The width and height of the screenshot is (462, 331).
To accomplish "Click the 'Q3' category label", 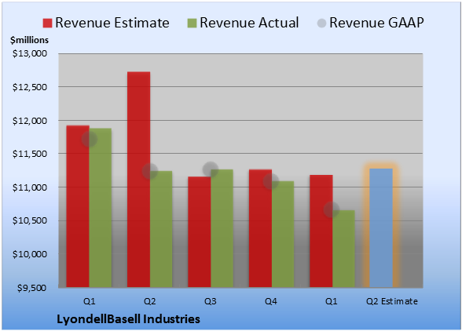I will [x=211, y=301].
